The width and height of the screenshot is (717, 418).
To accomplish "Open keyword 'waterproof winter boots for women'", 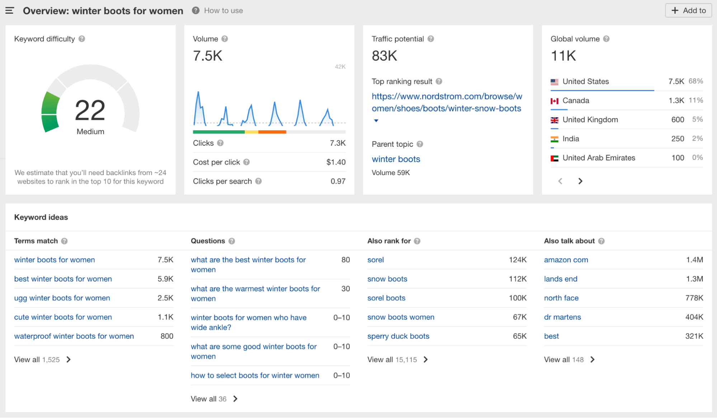I will (x=74, y=336).
